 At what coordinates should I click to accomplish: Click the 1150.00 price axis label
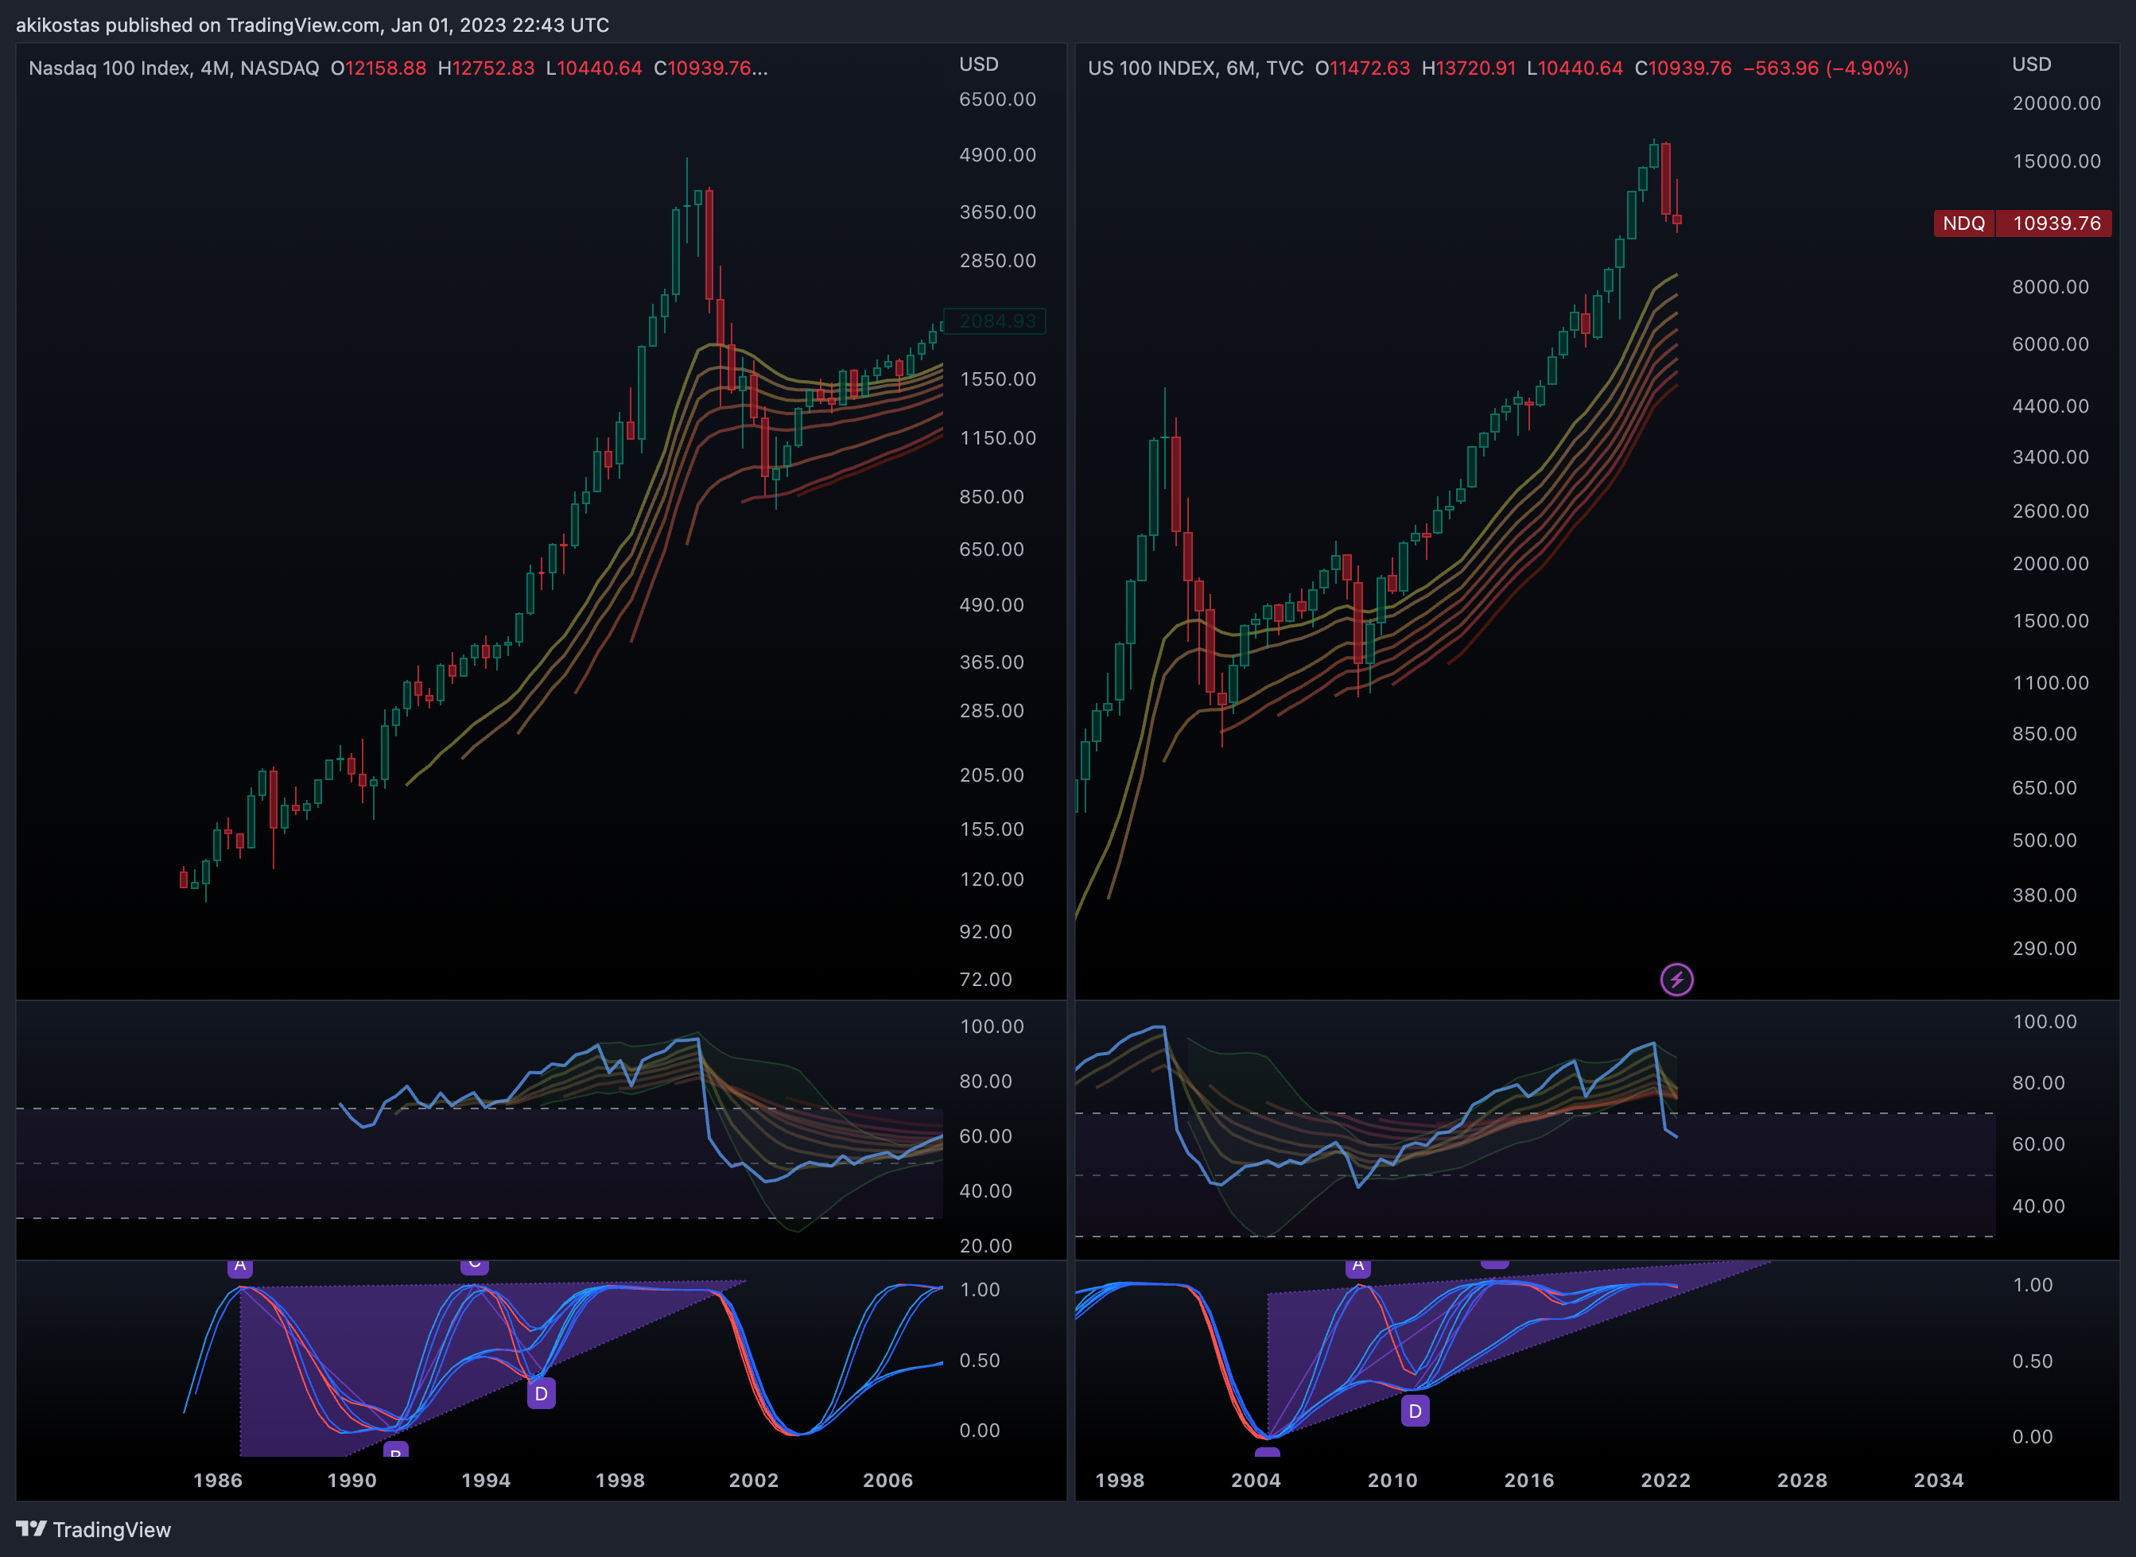click(x=997, y=437)
